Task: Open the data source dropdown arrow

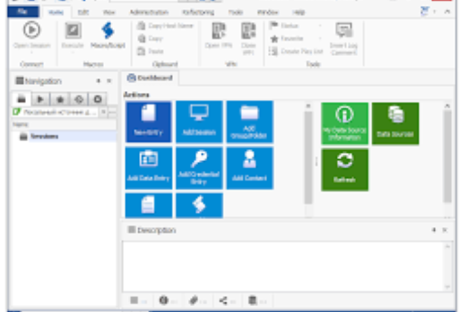Action: [103, 112]
